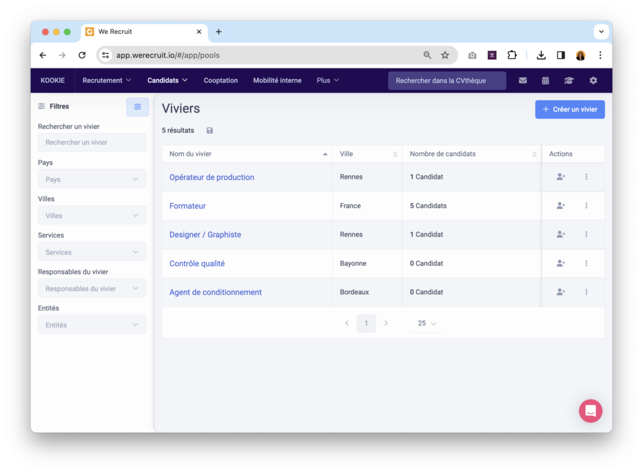643x473 pixels.
Task: Sort table by Nom du vivier
Action: click(247, 154)
